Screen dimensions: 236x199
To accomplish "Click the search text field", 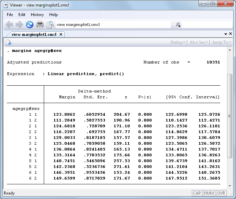I will [x=207, y=25].
